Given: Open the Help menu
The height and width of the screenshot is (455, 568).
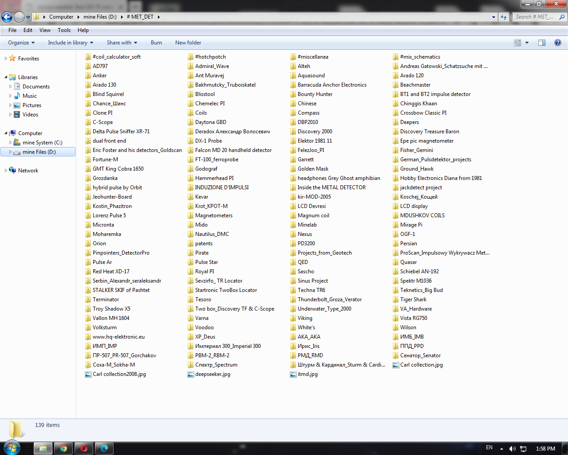Looking at the screenshot, I should [x=83, y=30].
